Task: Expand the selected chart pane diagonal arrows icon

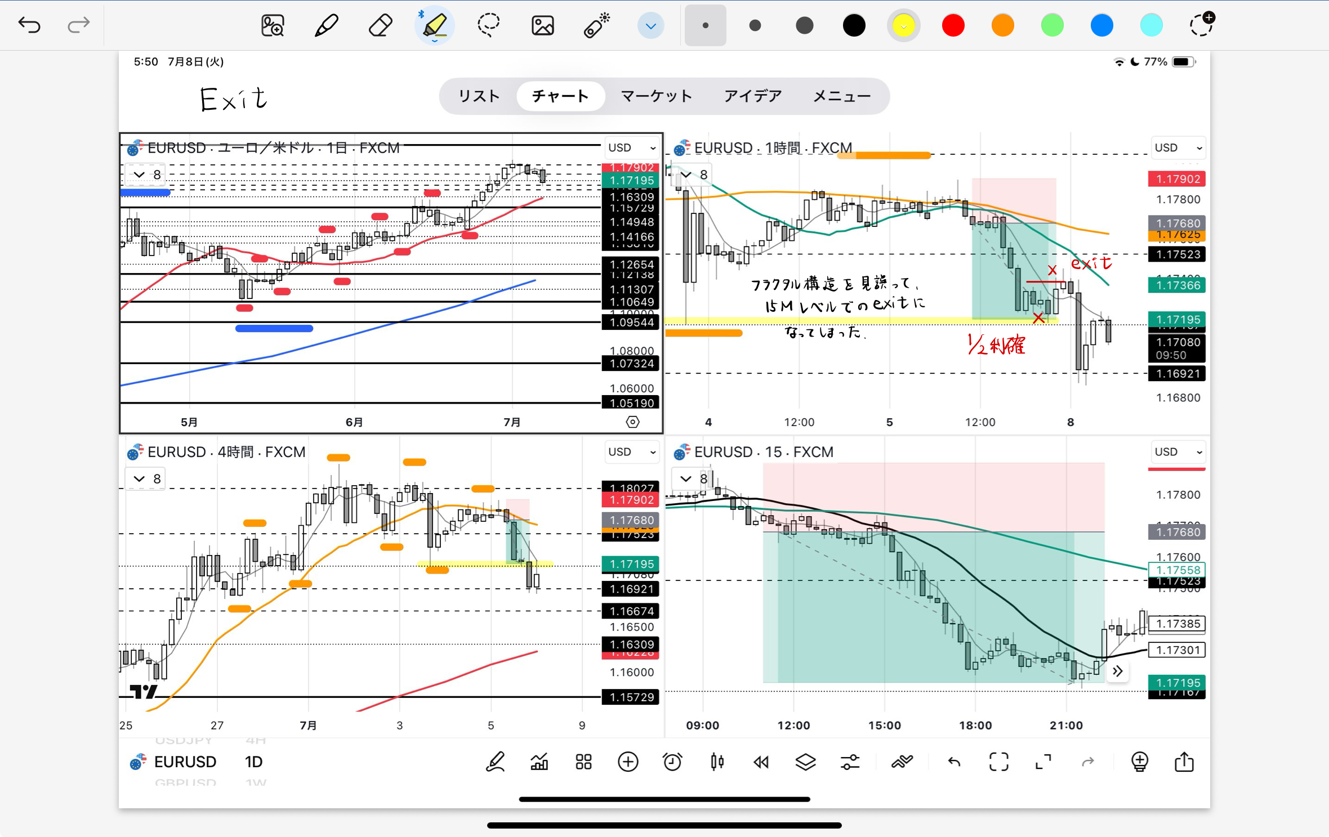Action: click(1043, 762)
